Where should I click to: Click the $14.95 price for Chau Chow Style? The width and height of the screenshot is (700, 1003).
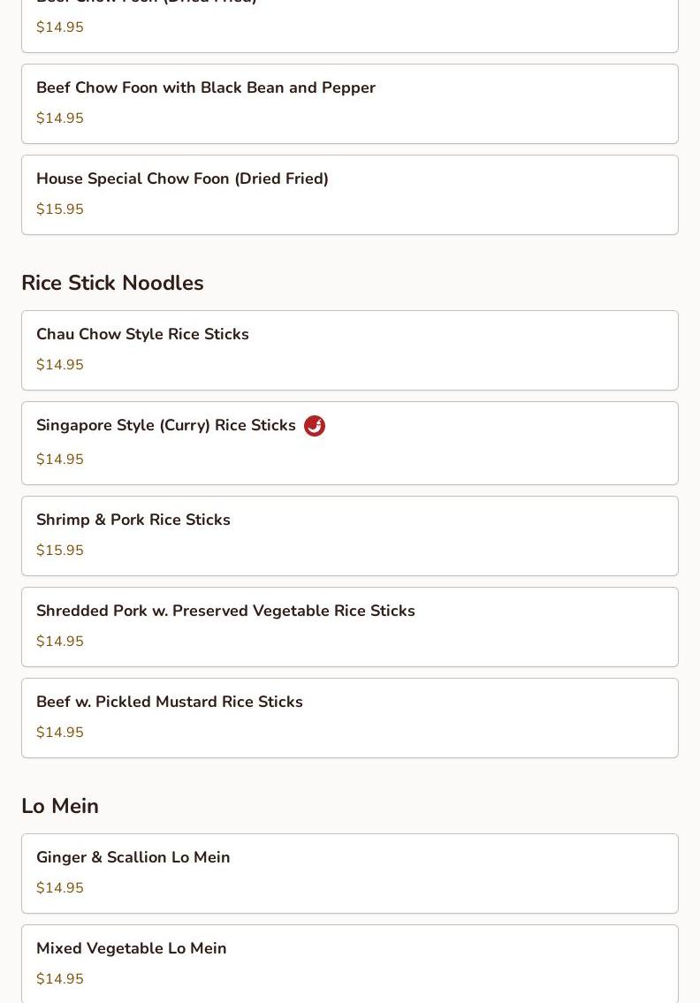[x=60, y=365]
